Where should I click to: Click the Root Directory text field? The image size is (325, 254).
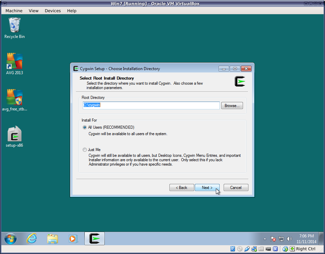[151, 105]
